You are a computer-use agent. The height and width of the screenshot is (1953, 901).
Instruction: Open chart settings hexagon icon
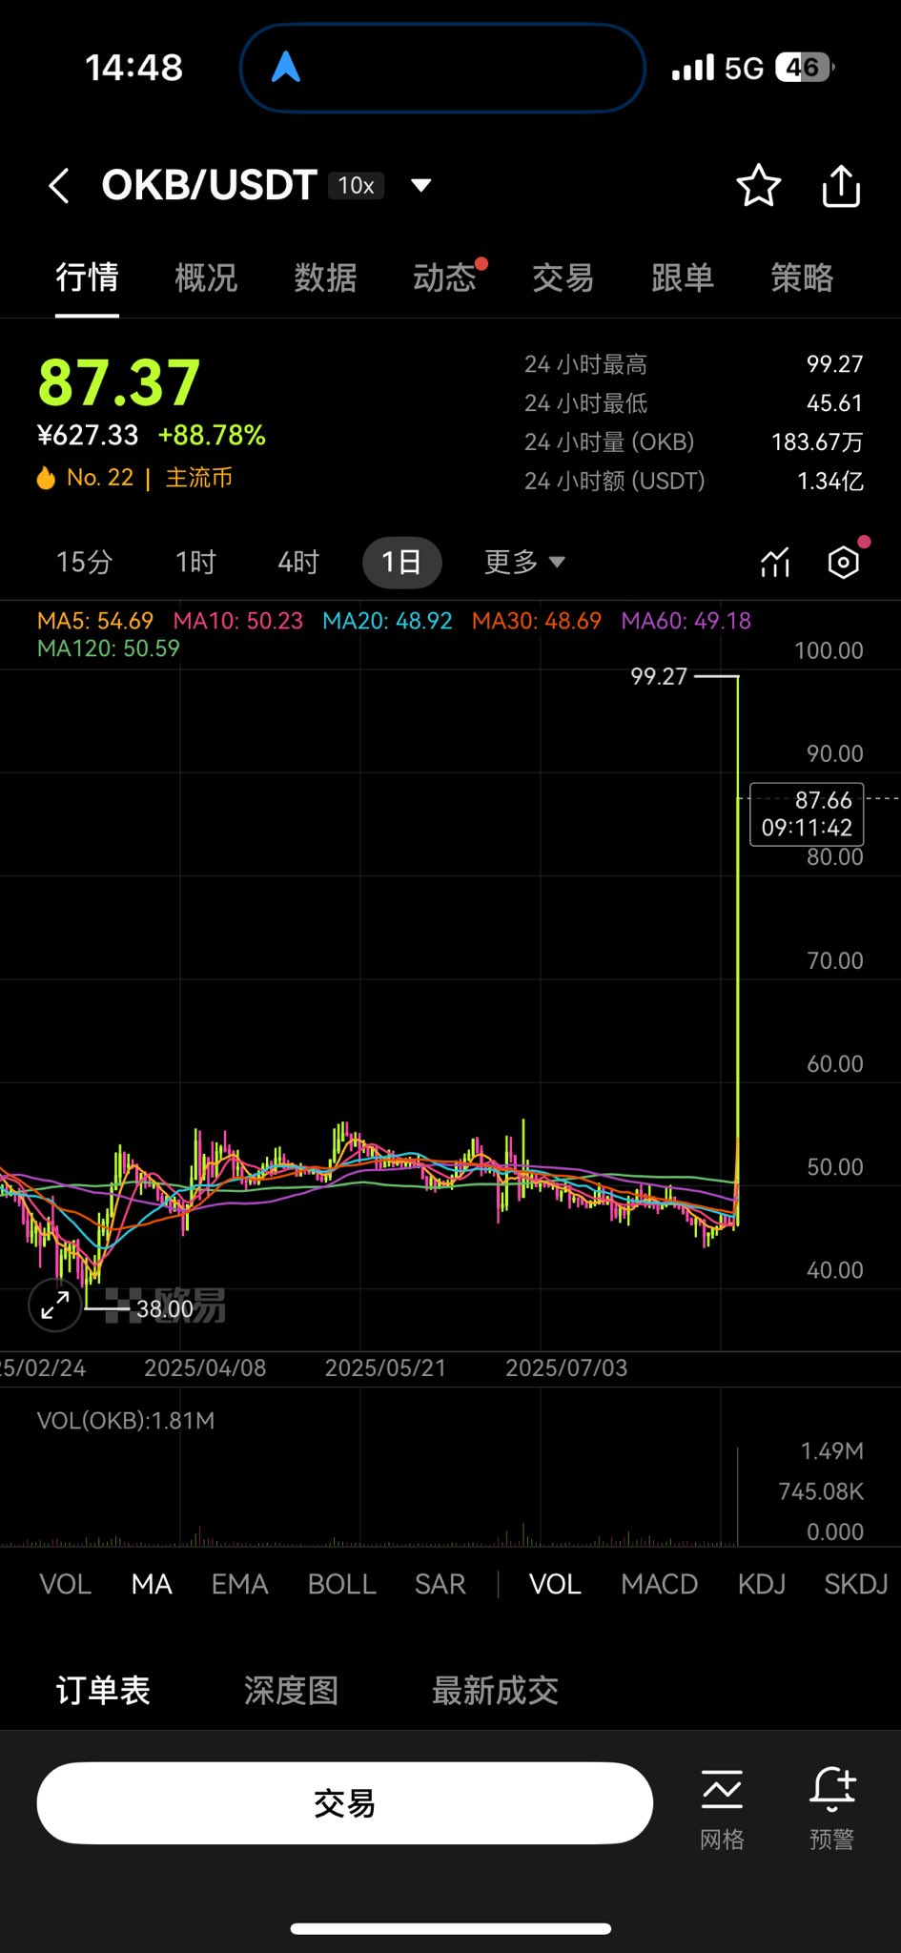point(844,562)
